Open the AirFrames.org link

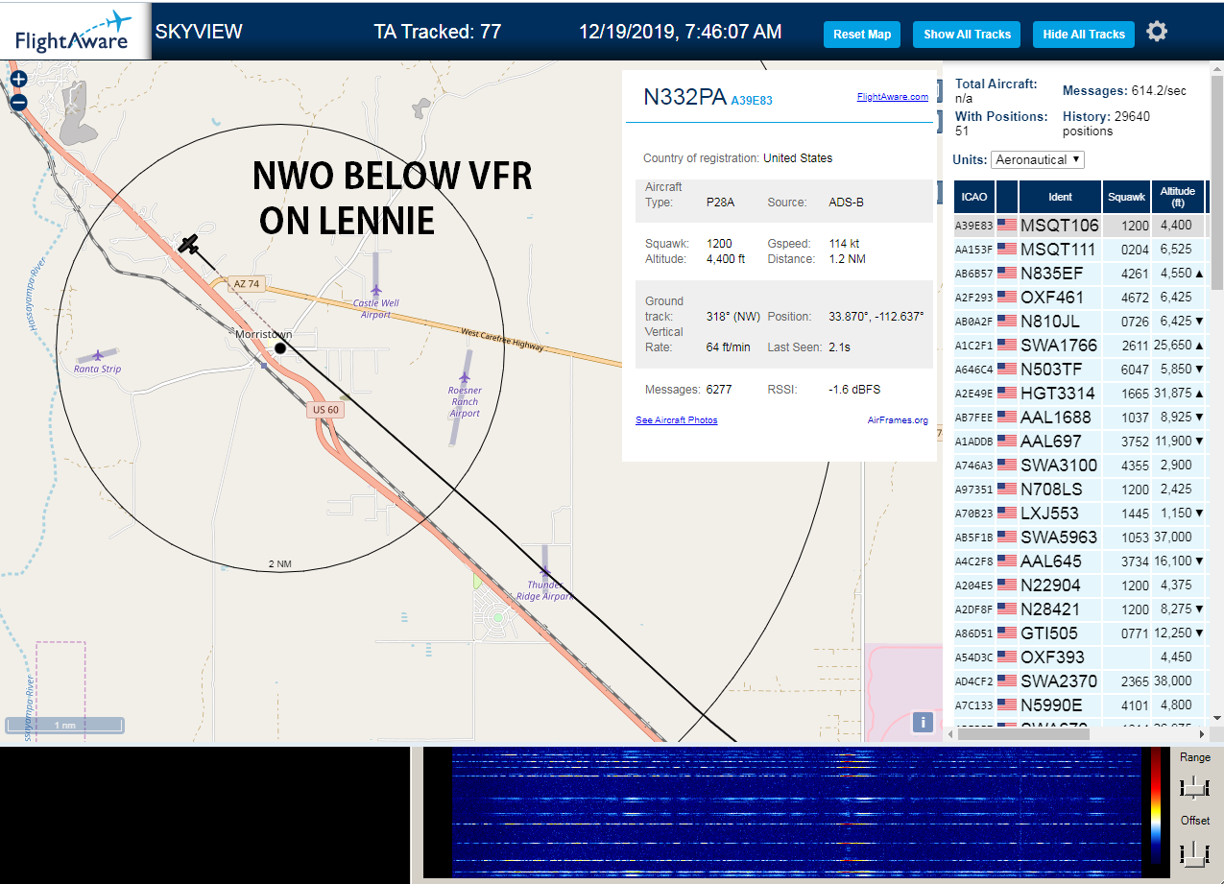[898, 420]
